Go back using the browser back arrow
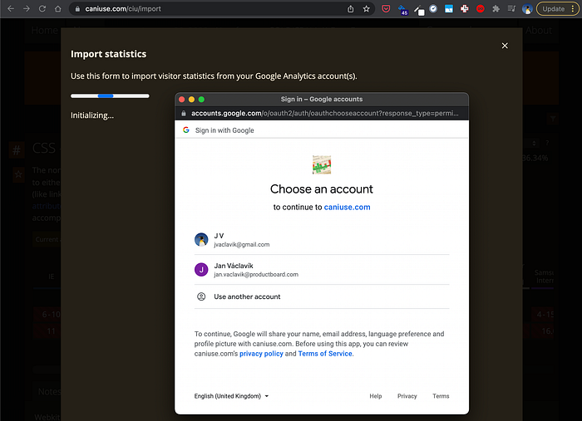Image resolution: width=582 pixels, height=421 pixels. (11, 8)
